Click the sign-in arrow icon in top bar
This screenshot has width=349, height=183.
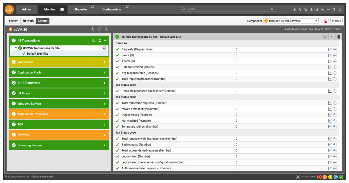(x=323, y=9)
